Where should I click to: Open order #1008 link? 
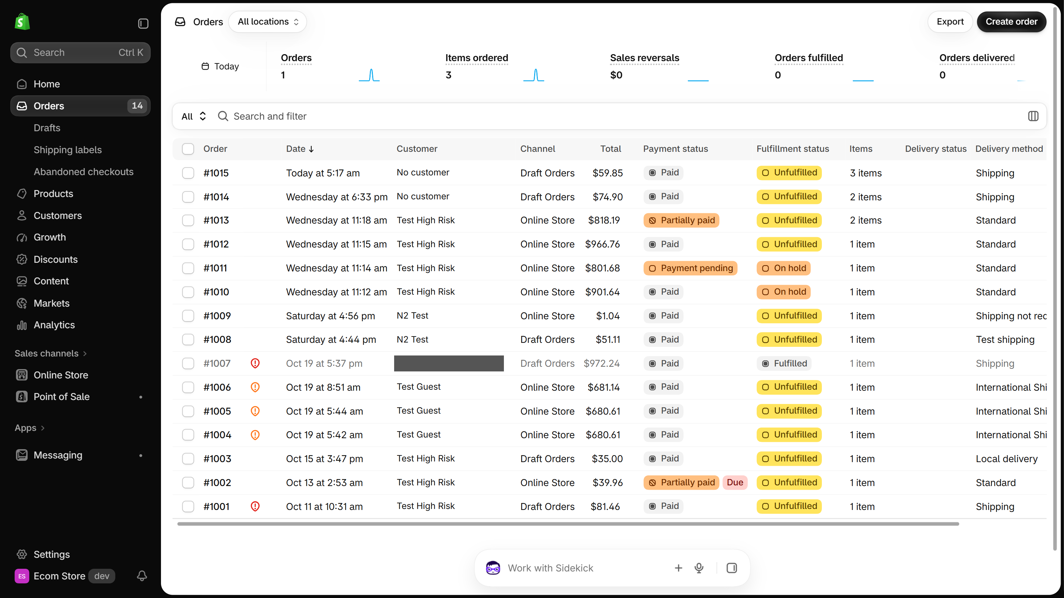tap(217, 340)
